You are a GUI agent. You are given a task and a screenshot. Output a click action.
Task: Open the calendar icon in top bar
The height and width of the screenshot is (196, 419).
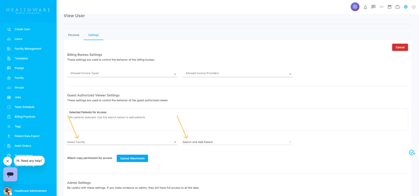coord(389,7)
